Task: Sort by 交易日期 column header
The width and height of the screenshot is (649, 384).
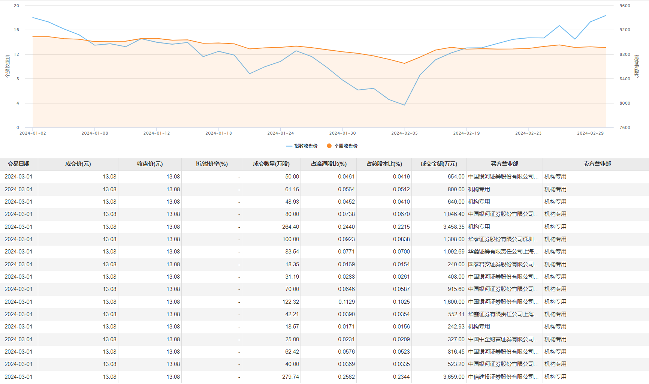Action: pos(18,164)
